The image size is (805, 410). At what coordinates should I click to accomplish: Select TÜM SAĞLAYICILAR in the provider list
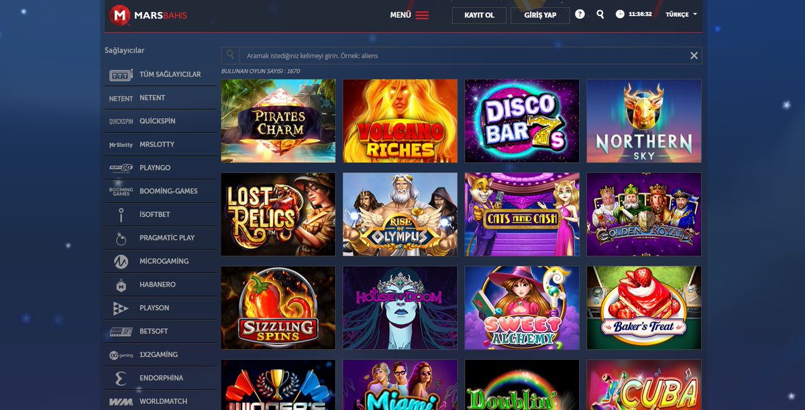[170, 74]
